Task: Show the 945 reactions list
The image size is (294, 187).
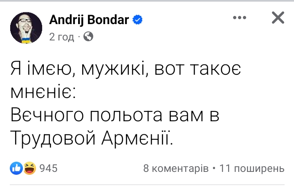Action: pyautogui.click(x=48, y=168)
